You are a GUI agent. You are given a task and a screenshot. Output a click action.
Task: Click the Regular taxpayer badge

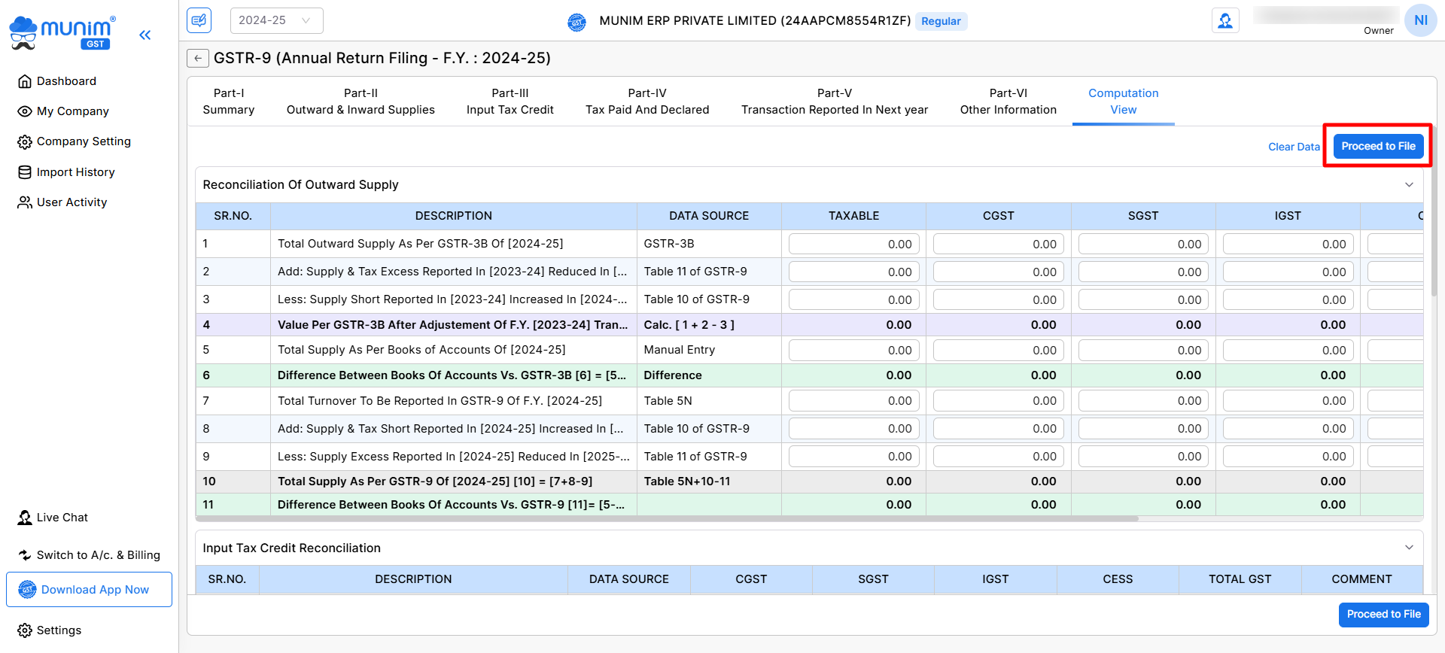click(941, 21)
